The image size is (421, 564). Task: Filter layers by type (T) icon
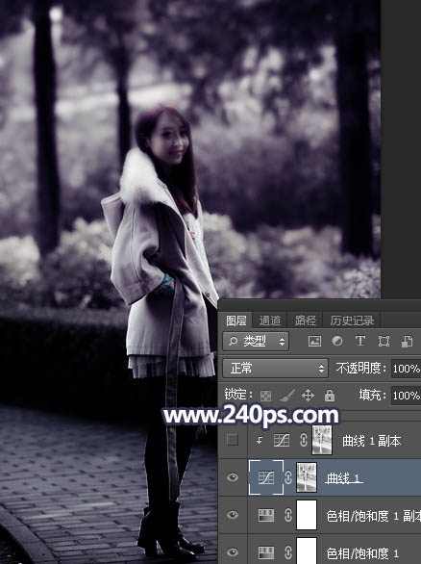[359, 341]
